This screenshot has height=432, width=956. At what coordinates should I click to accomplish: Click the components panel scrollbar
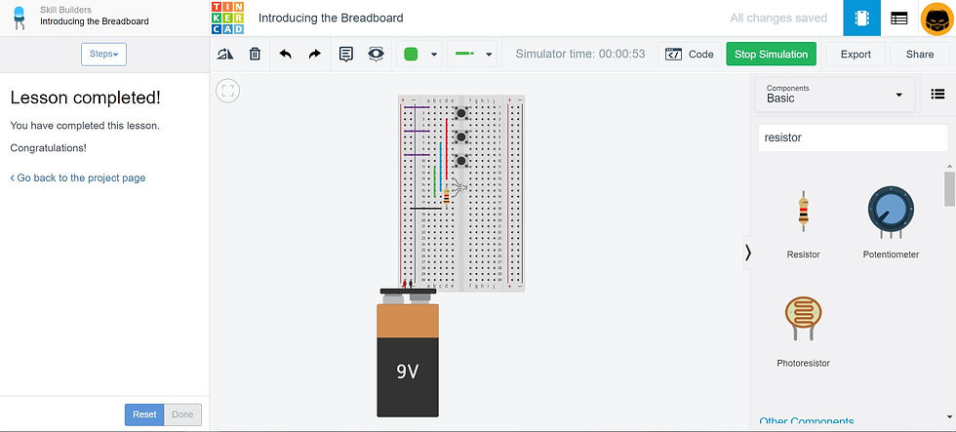tap(949, 189)
